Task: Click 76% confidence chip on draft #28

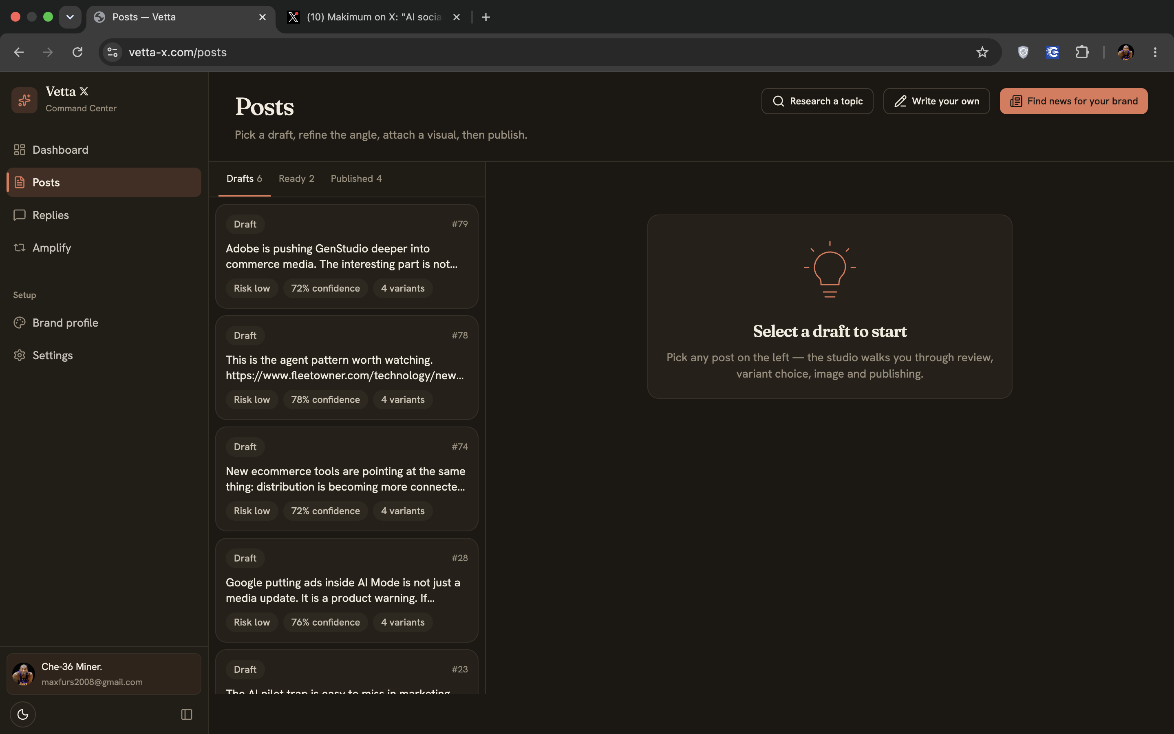Action: point(325,622)
